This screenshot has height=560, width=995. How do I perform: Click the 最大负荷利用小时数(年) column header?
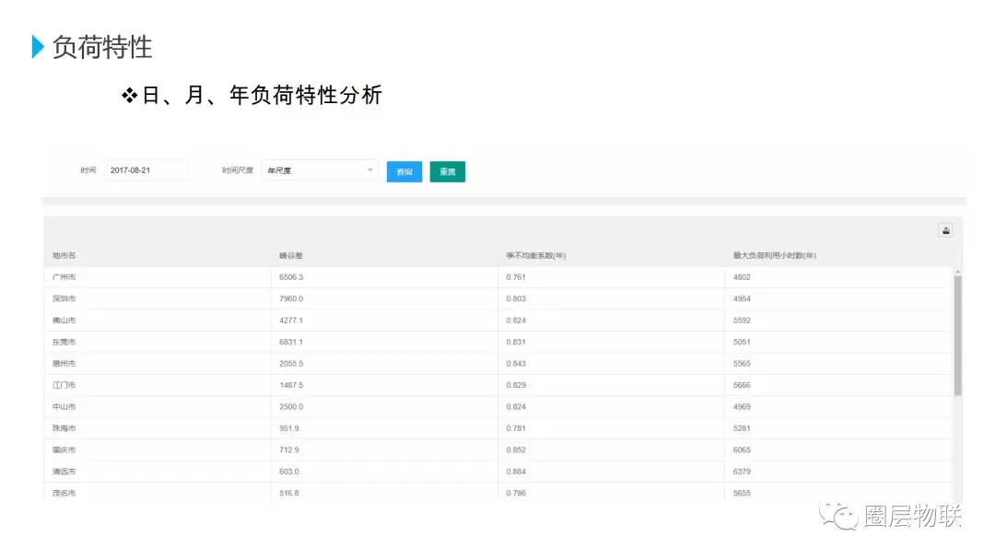point(774,255)
